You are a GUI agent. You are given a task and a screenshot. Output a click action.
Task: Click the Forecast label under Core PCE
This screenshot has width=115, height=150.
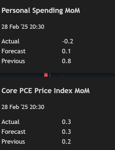(14, 132)
